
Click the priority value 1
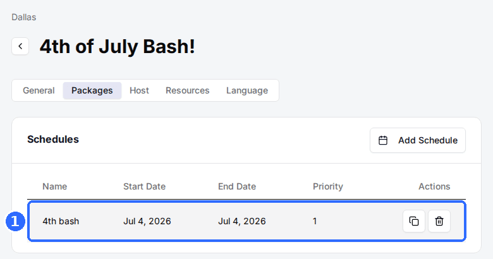[315, 221]
